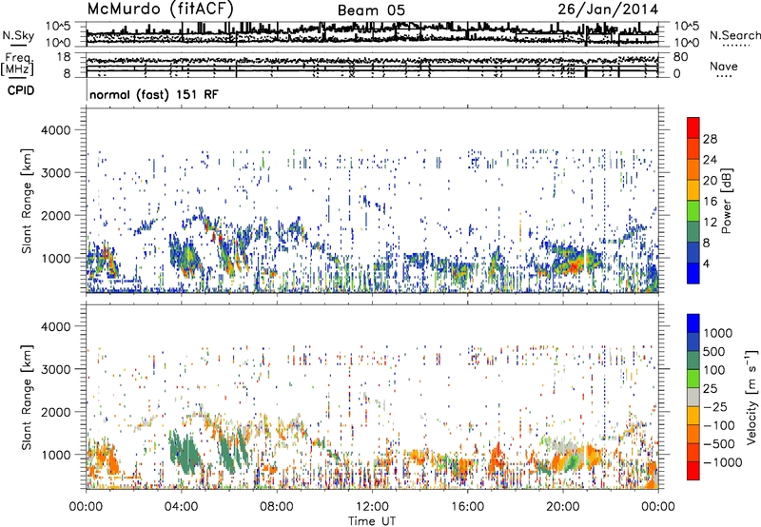Click the 'CPID' label
Screen dimensions: 761x527
21,90
